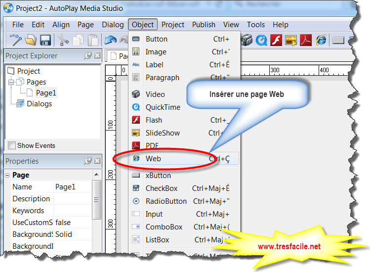Viewport: 370px width, 272px height.
Task: Select Page1 in Project Explorer
Action: click(x=46, y=93)
